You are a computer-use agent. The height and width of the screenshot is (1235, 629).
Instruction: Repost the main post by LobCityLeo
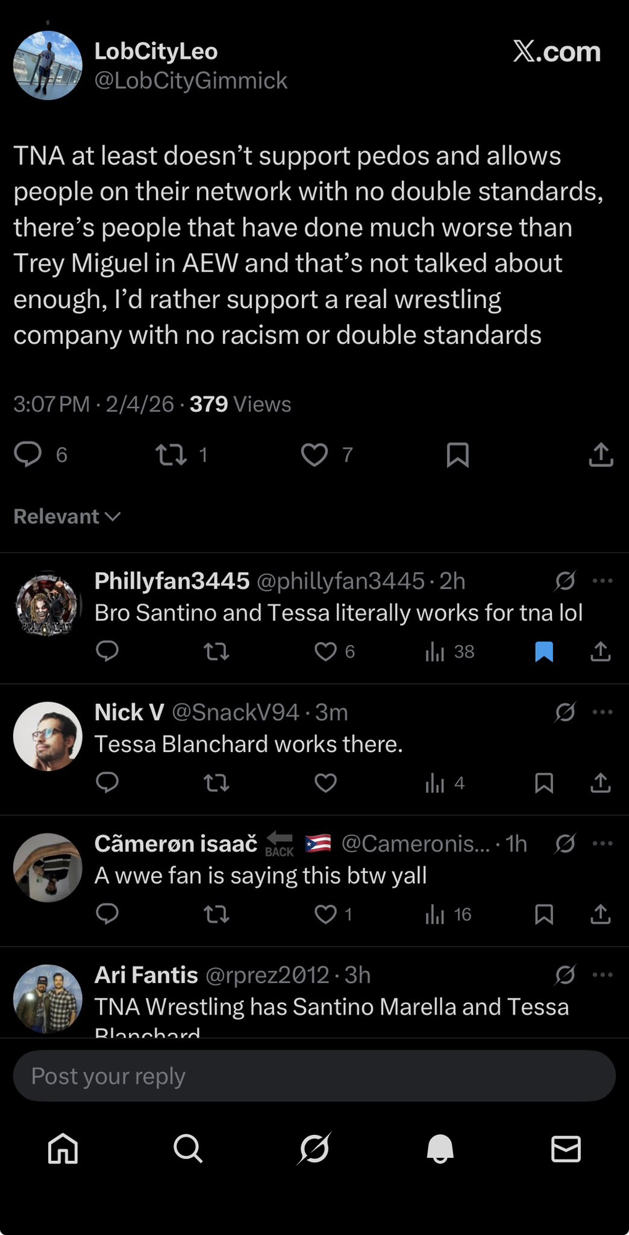171,455
